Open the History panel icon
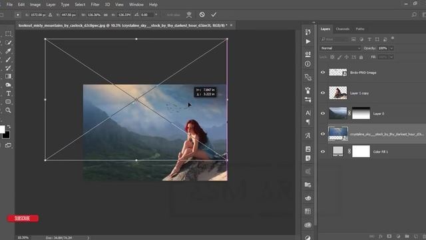 pos(308,32)
